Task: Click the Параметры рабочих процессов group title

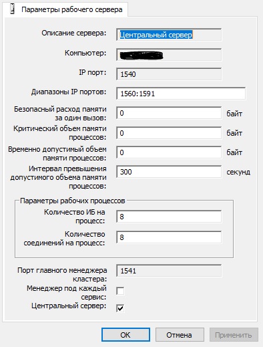Action: tap(73, 201)
